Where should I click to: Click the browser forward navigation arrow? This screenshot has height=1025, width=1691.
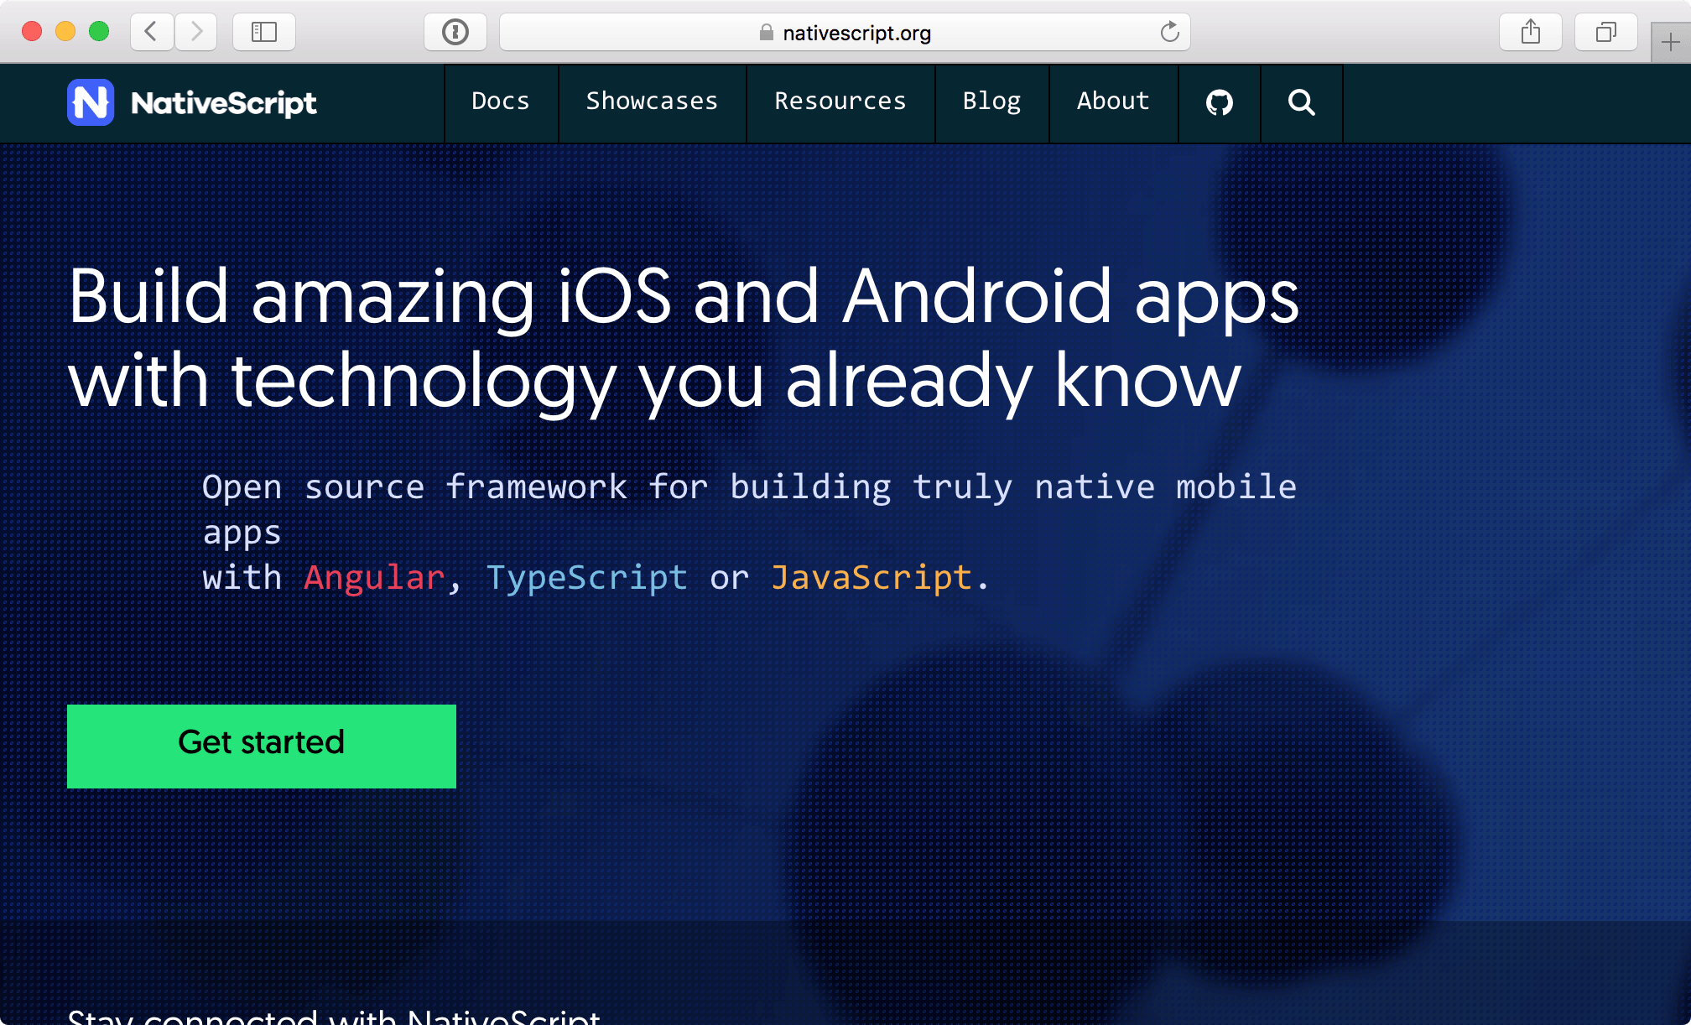[x=197, y=33]
